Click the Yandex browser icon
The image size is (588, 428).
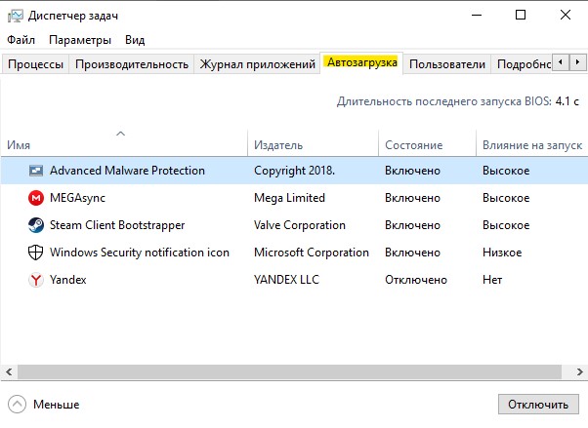[x=36, y=280]
